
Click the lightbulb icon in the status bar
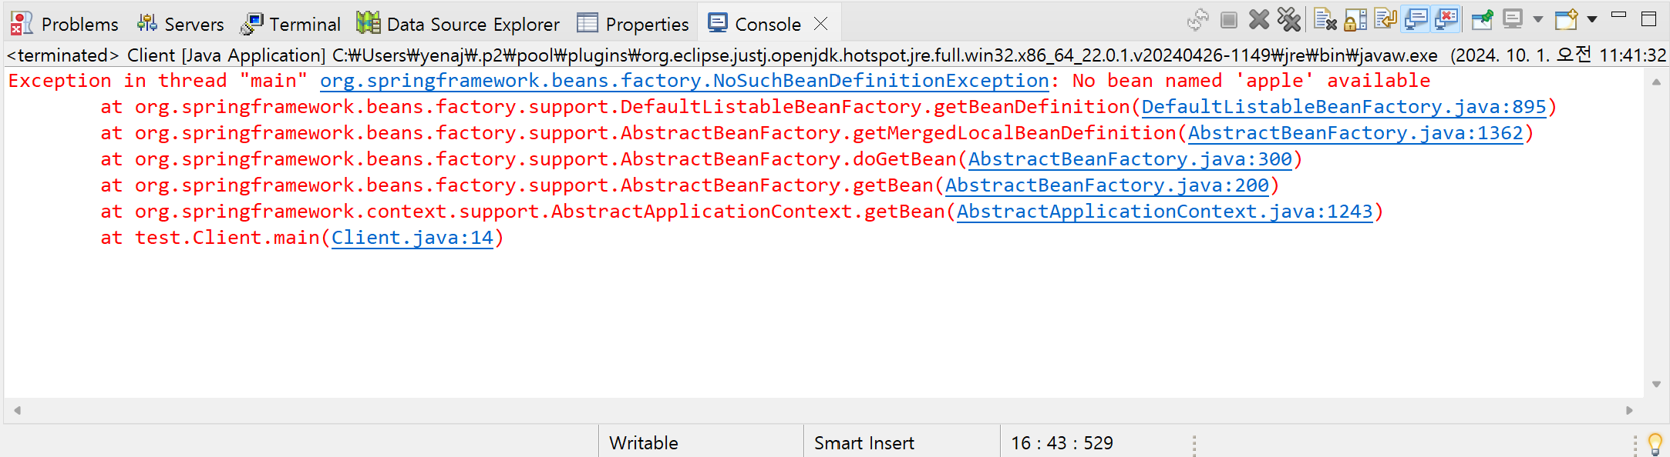[x=1653, y=442]
